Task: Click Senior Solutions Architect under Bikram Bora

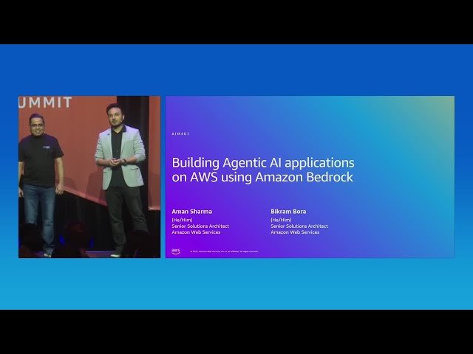Action: tap(299, 226)
